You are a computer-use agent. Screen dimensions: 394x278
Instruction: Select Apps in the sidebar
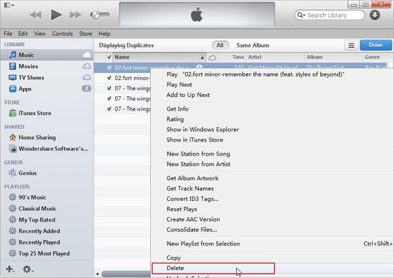coord(47,89)
